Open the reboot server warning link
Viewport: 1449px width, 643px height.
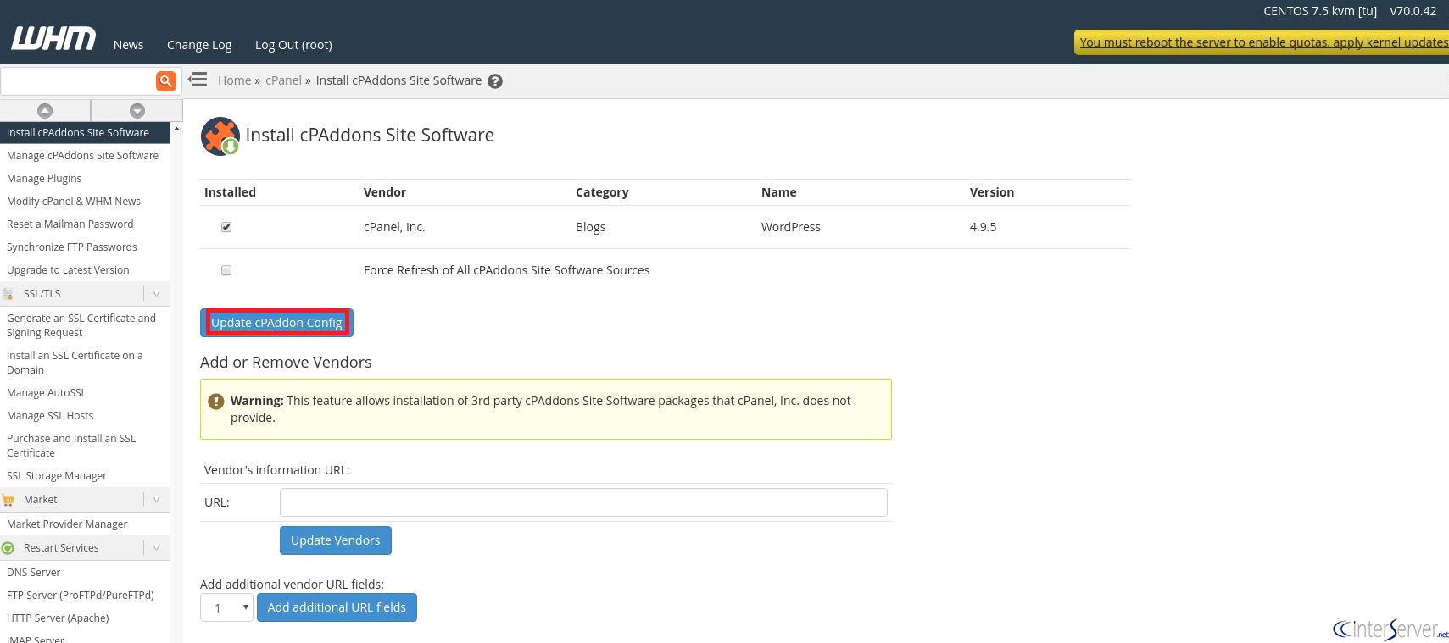[x=1262, y=42]
